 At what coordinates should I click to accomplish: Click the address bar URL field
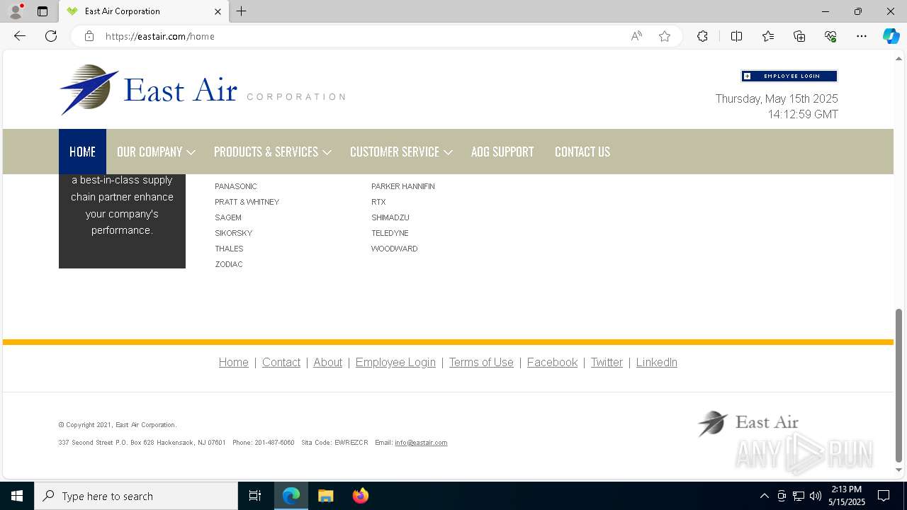tap(361, 36)
